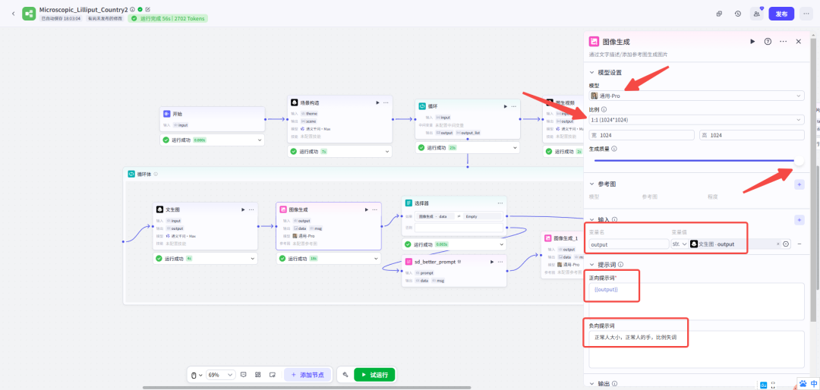Run the 场景构造 node play button
Viewport: 820px width, 390px height.
(x=377, y=103)
